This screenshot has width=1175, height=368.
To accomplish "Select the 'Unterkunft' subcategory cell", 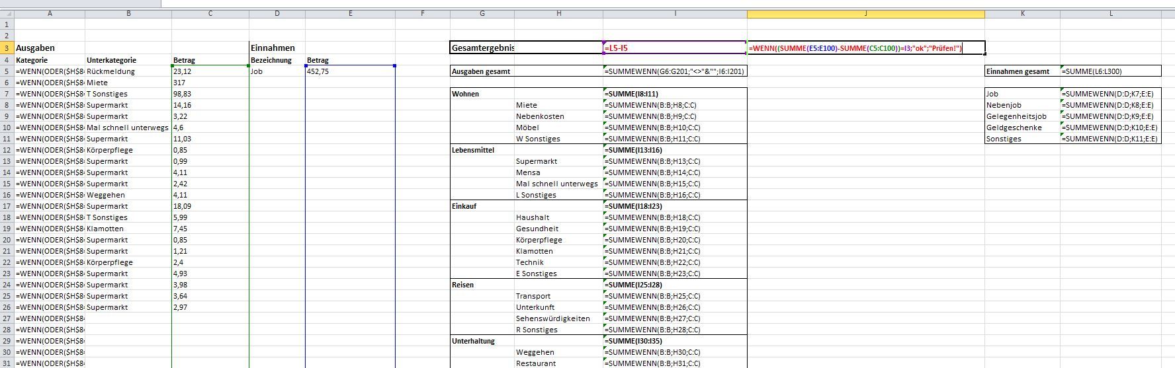I will coord(558,307).
